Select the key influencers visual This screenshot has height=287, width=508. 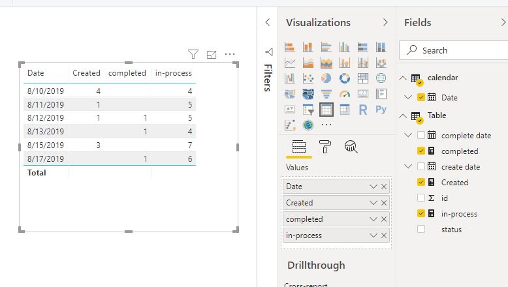pos(290,125)
